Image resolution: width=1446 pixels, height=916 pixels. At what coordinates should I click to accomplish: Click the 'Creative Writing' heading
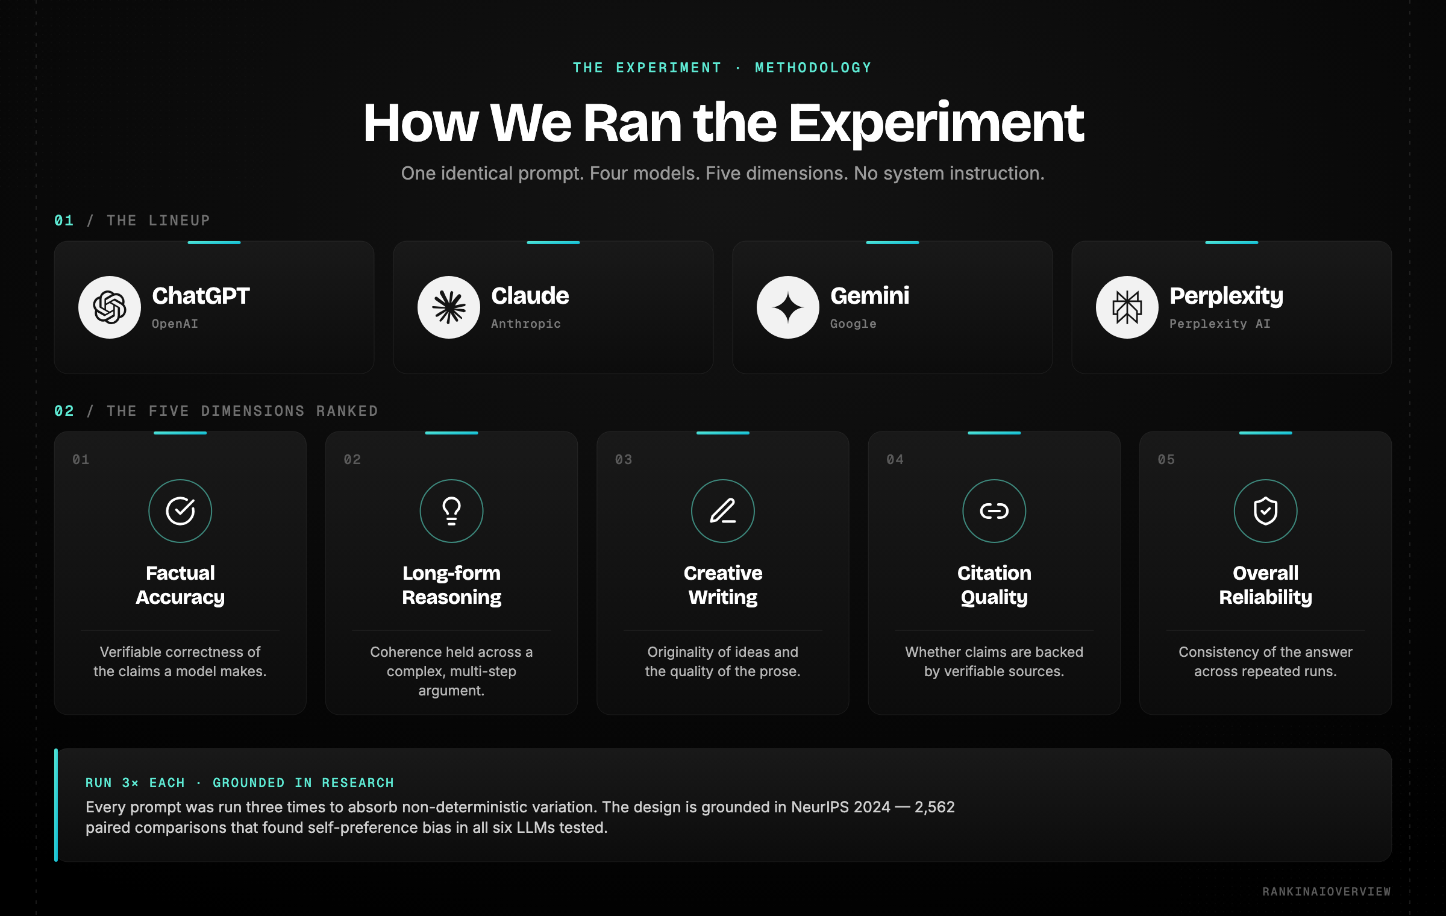[723, 585]
